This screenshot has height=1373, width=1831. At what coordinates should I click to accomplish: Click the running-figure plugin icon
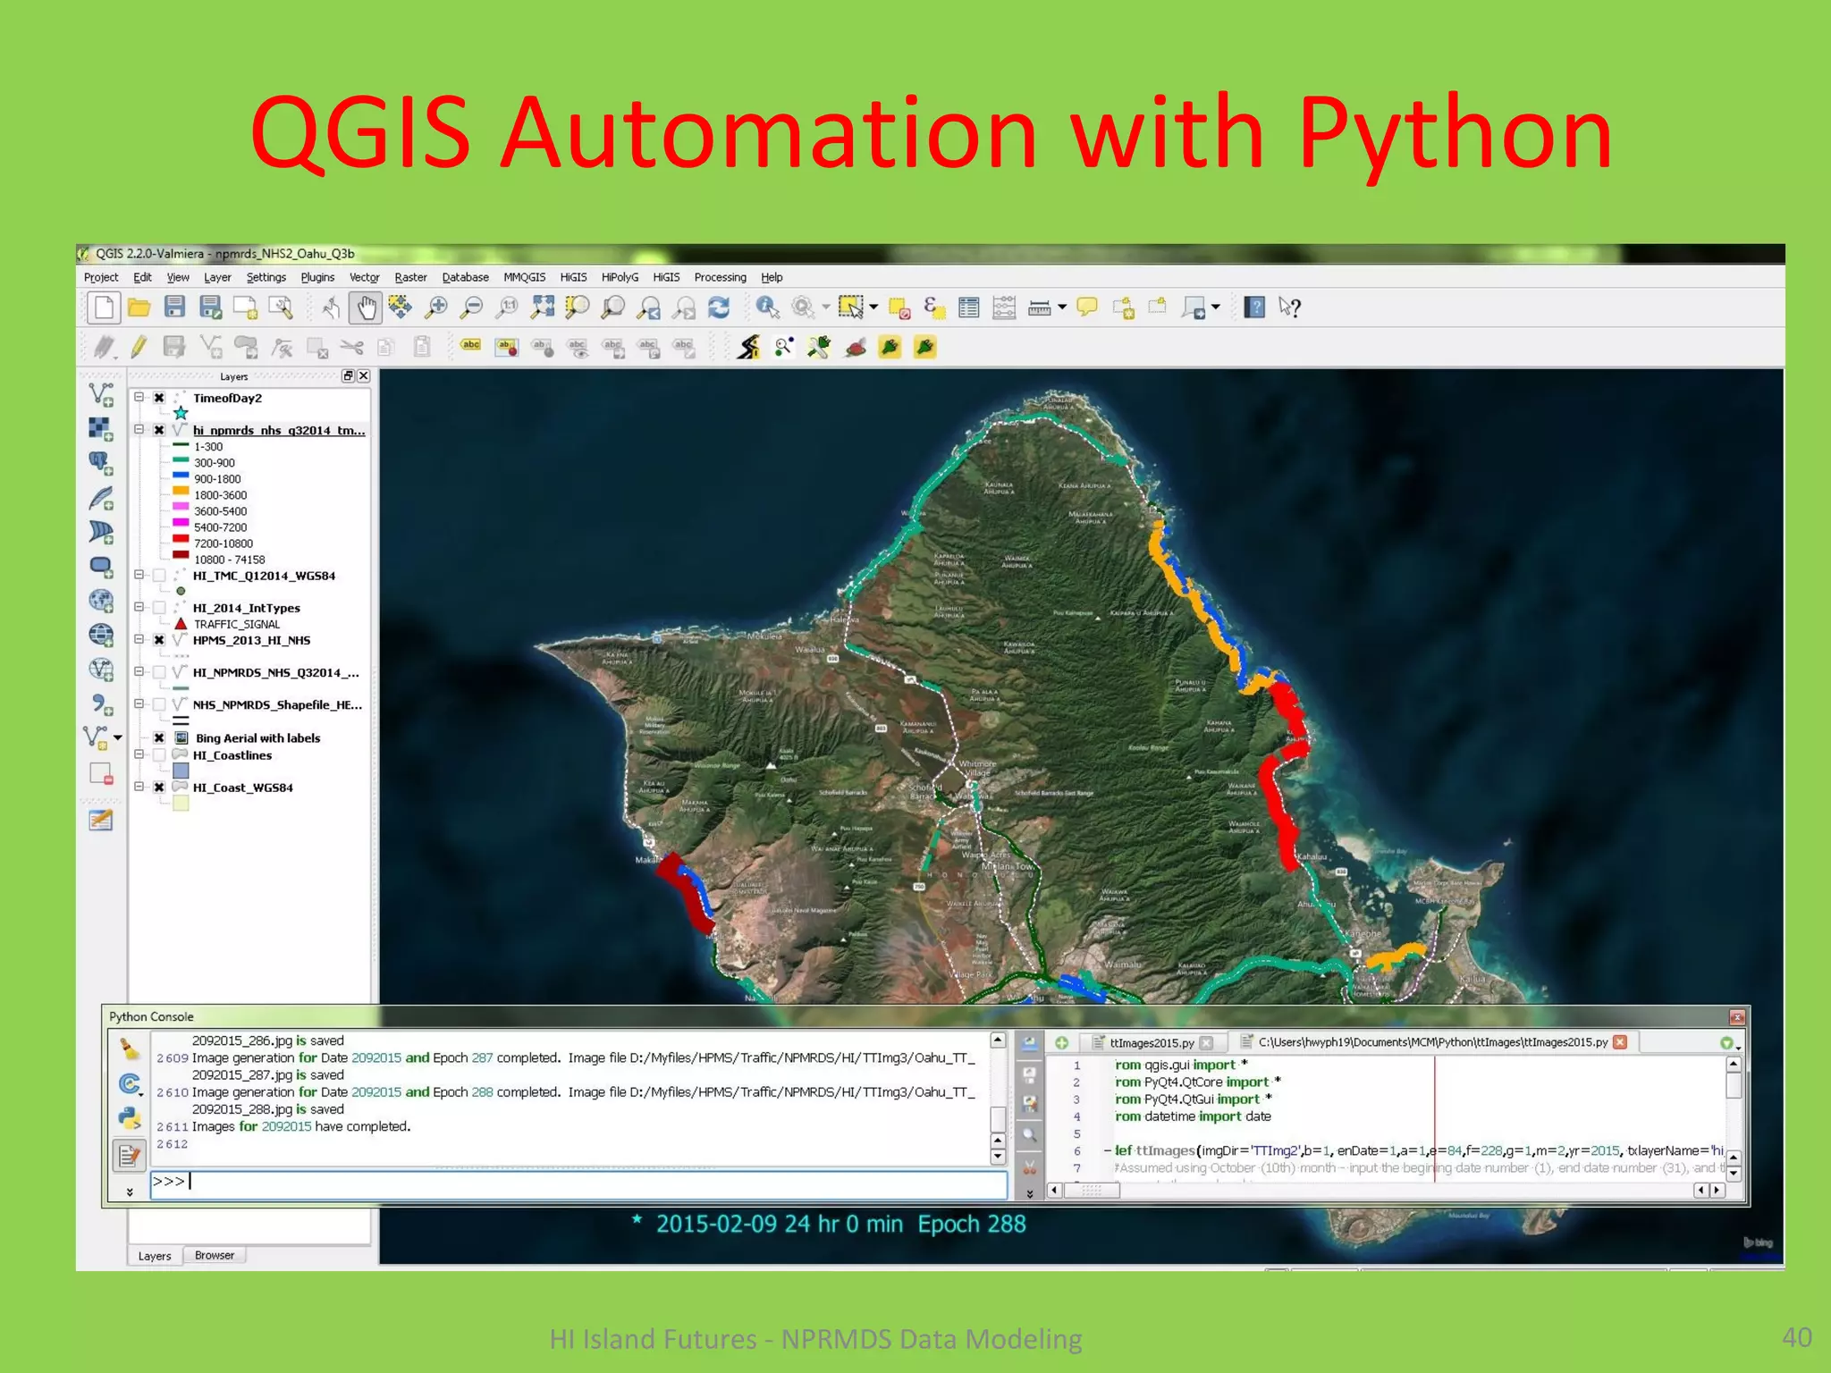749,347
